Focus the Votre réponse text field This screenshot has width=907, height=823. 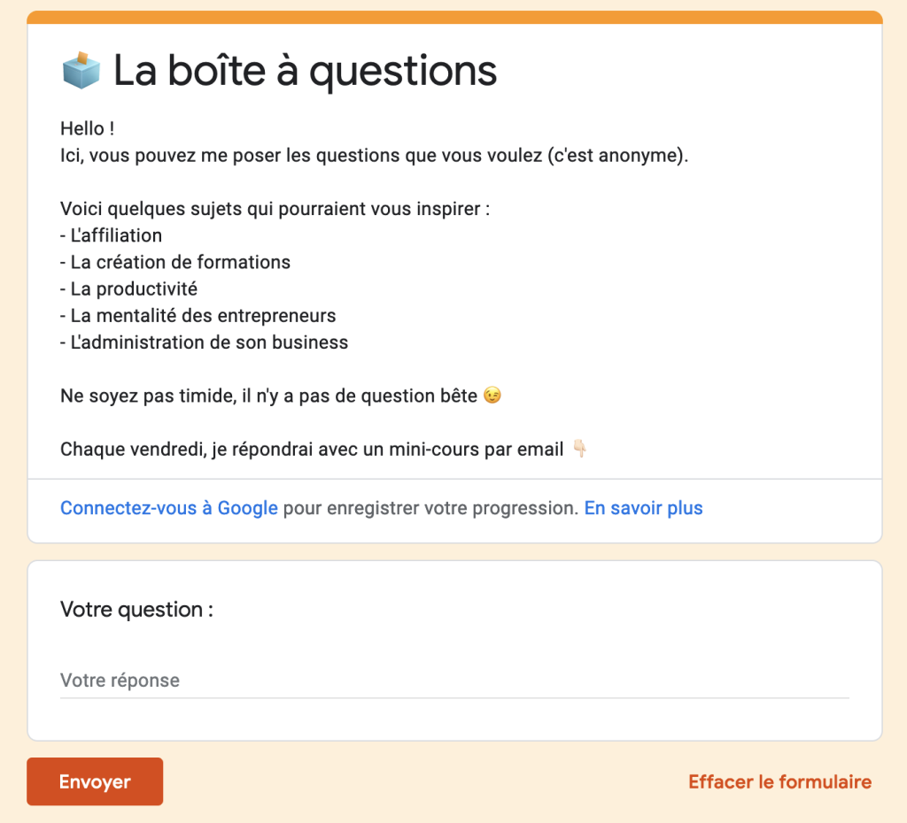point(453,681)
